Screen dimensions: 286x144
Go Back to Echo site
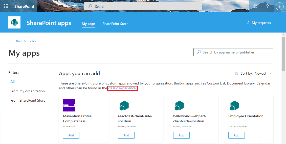[x=26, y=41]
